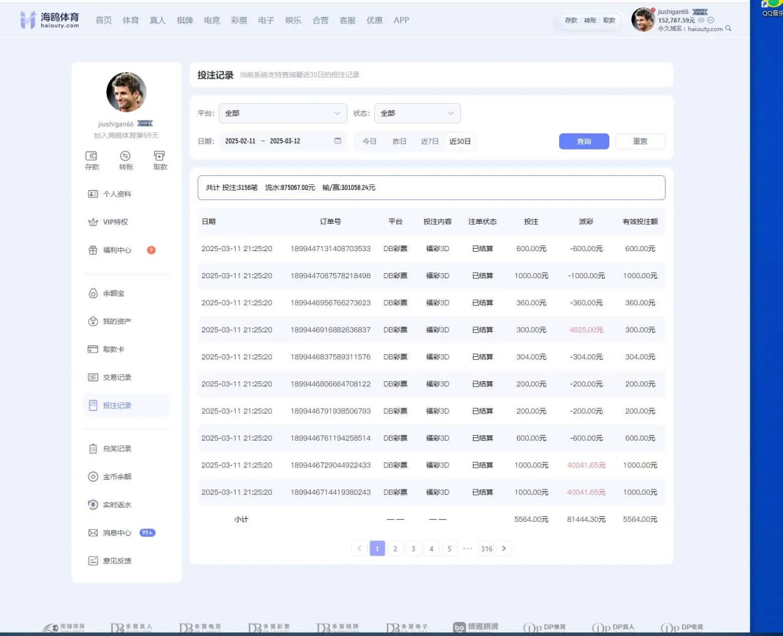The height and width of the screenshot is (636, 783).
Task: Select the 今日 date range option
Action: click(369, 141)
